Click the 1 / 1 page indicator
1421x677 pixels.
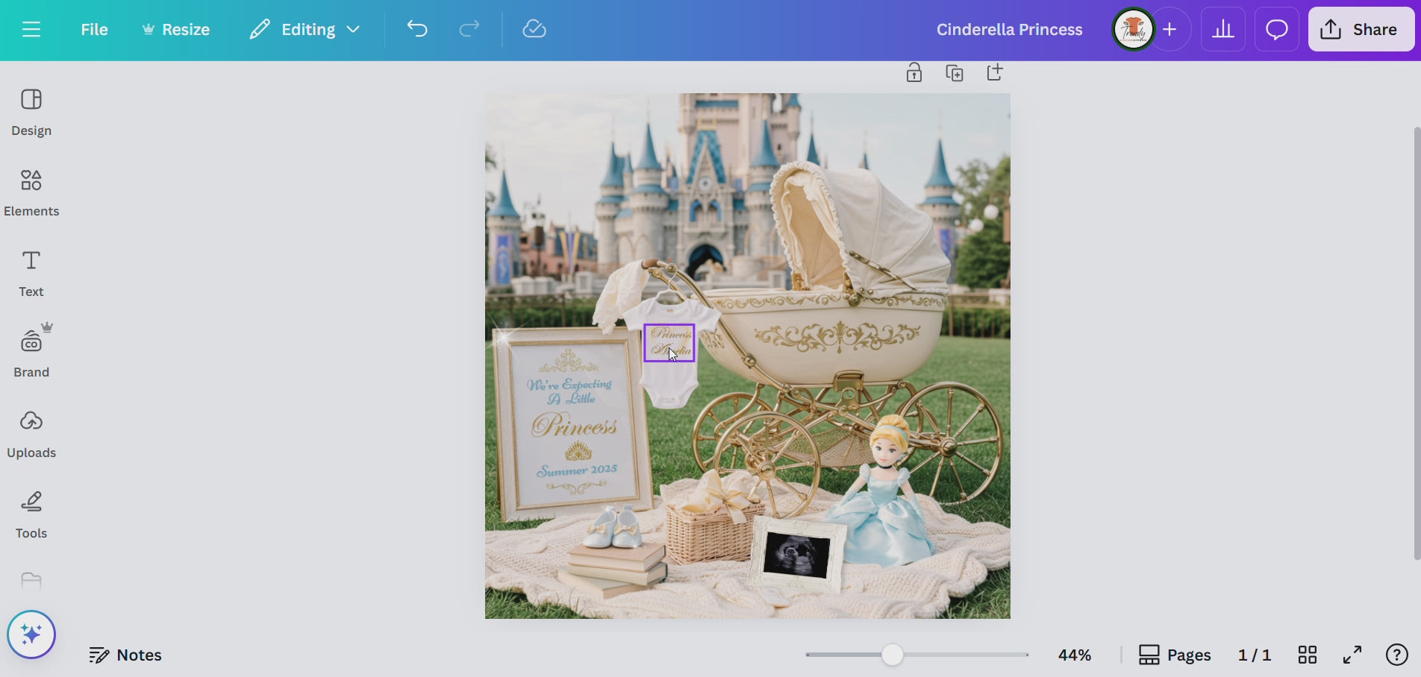1255,655
